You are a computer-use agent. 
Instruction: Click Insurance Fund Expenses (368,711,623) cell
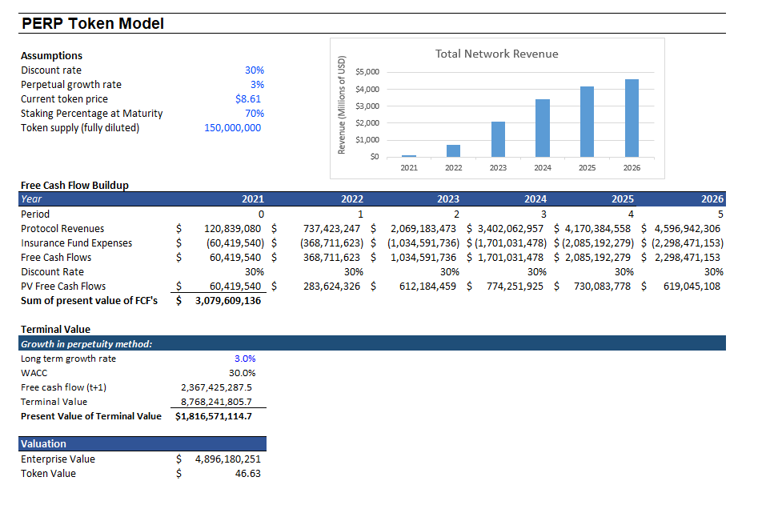click(331, 243)
